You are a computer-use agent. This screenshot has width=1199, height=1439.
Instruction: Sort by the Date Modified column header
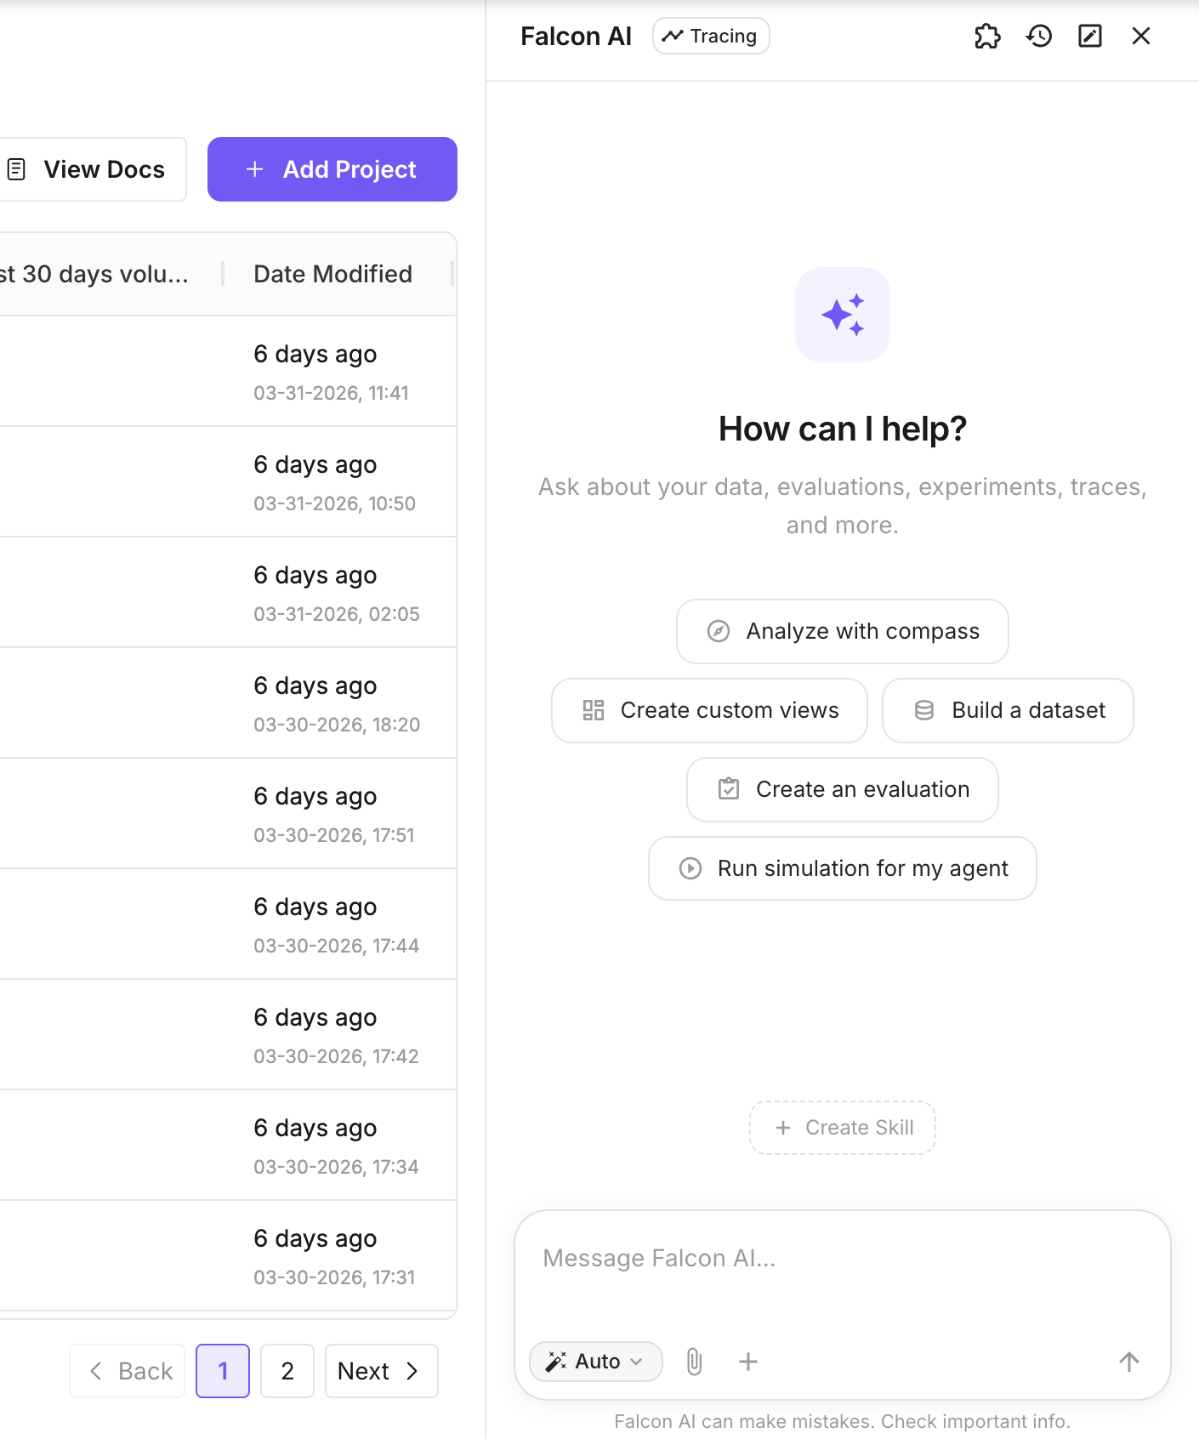click(x=333, y=274)
